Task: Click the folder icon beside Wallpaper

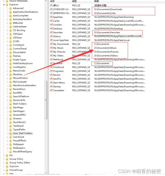Action: coord(11,144)
